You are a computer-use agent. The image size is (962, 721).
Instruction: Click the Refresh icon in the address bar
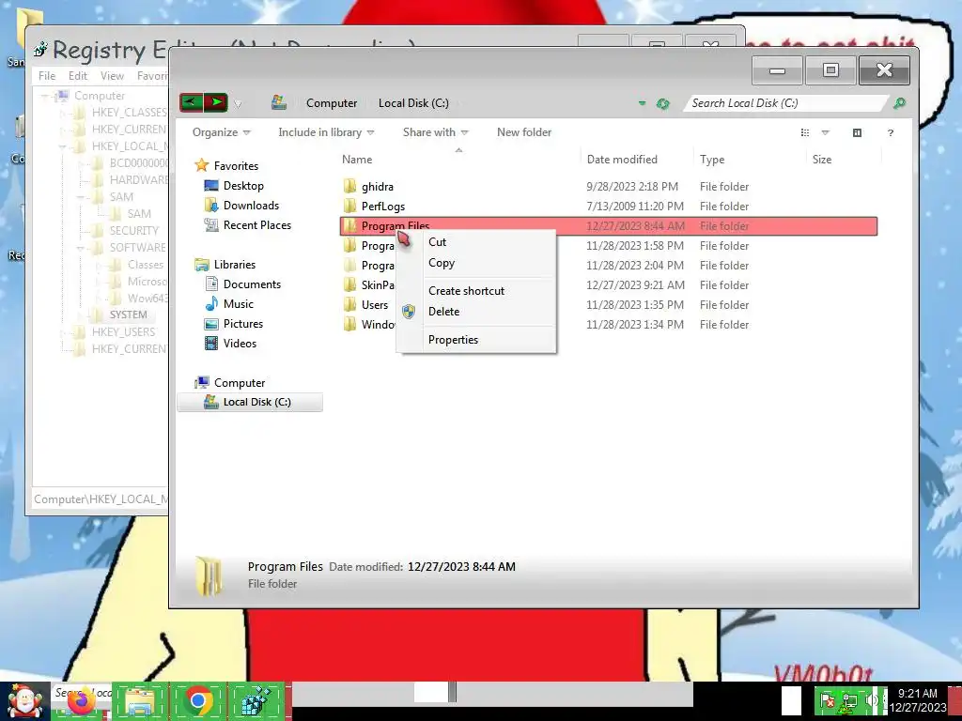click(662, 103)
